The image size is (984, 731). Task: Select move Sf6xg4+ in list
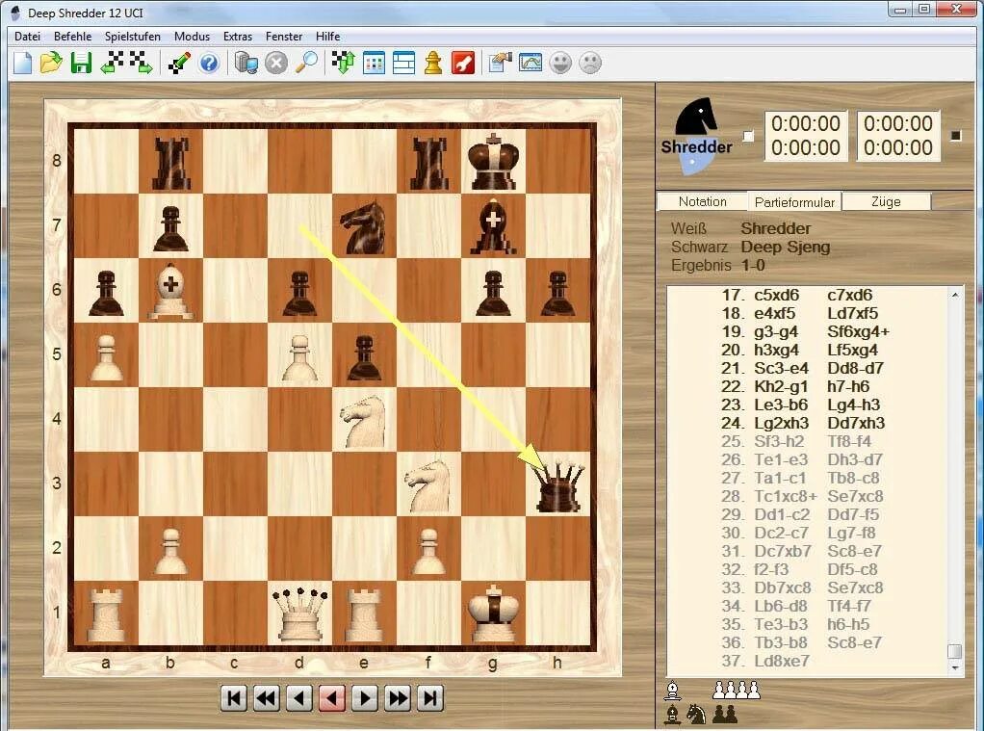point(859,331)
